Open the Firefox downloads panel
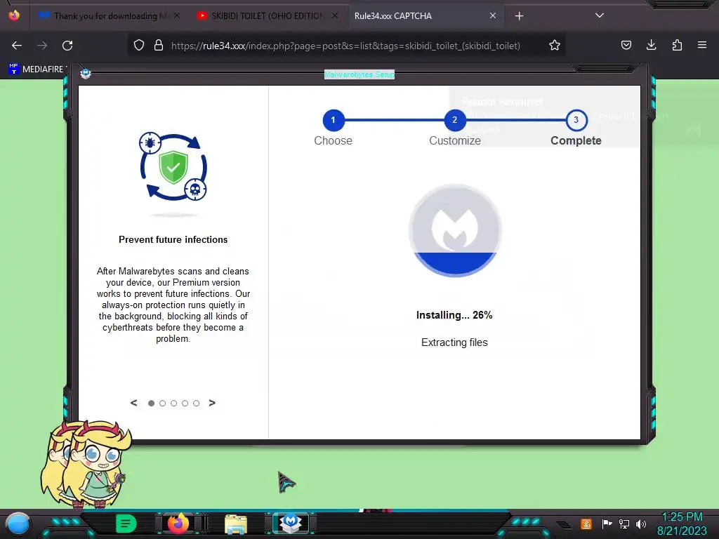 (x=651, y=46)
